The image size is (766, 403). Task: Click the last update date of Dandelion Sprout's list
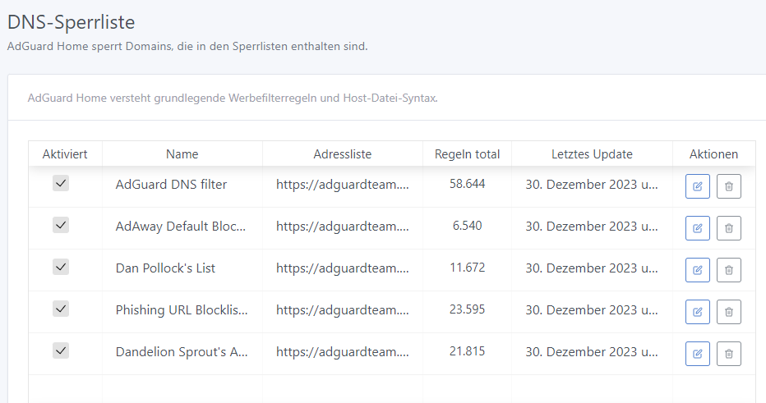(592, 352)
